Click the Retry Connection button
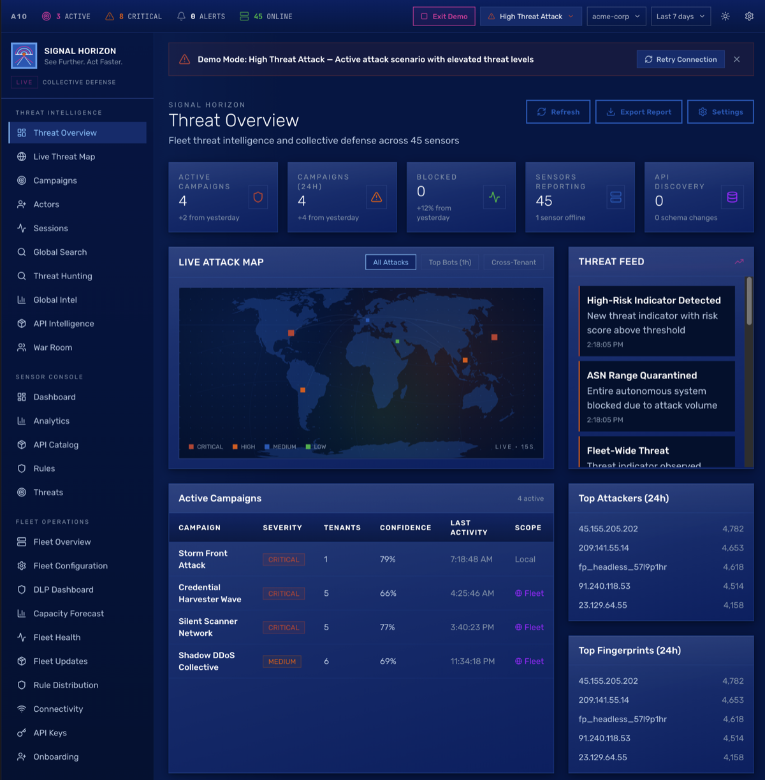Viewport: 765px width, 780px height. tap(680, 59)
